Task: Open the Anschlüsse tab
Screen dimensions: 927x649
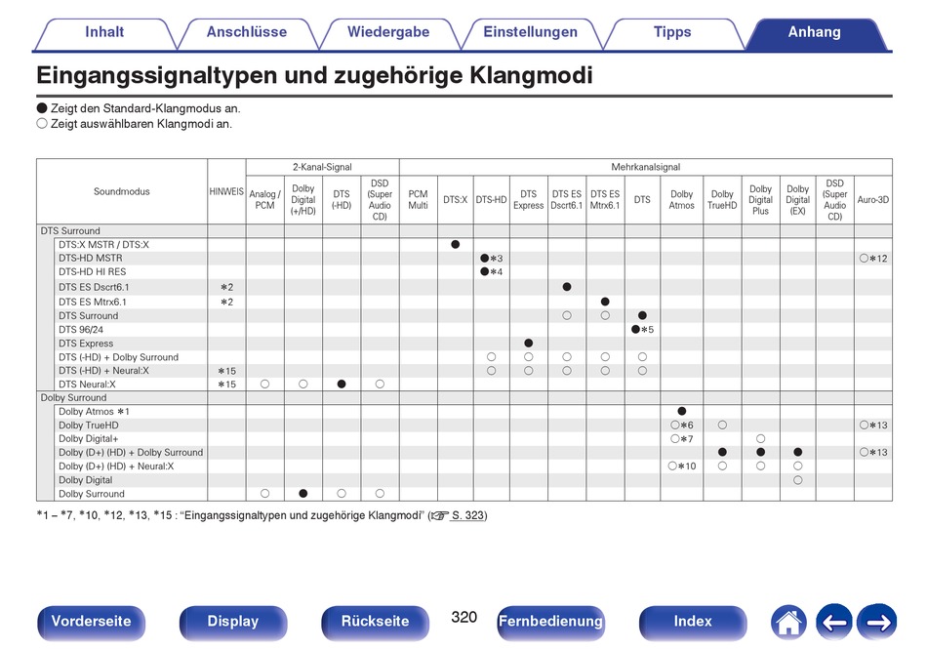Action: [x=247, y=32]
